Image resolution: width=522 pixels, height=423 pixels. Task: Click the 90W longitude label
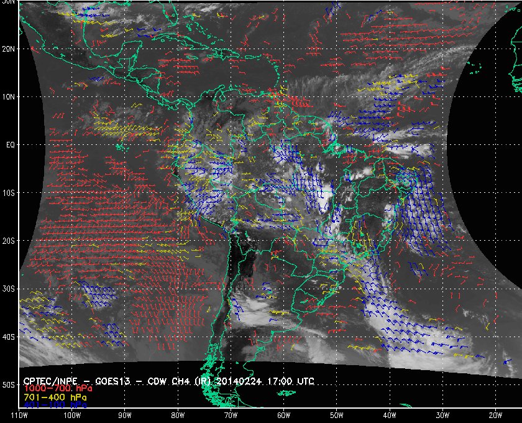point(125,416)
